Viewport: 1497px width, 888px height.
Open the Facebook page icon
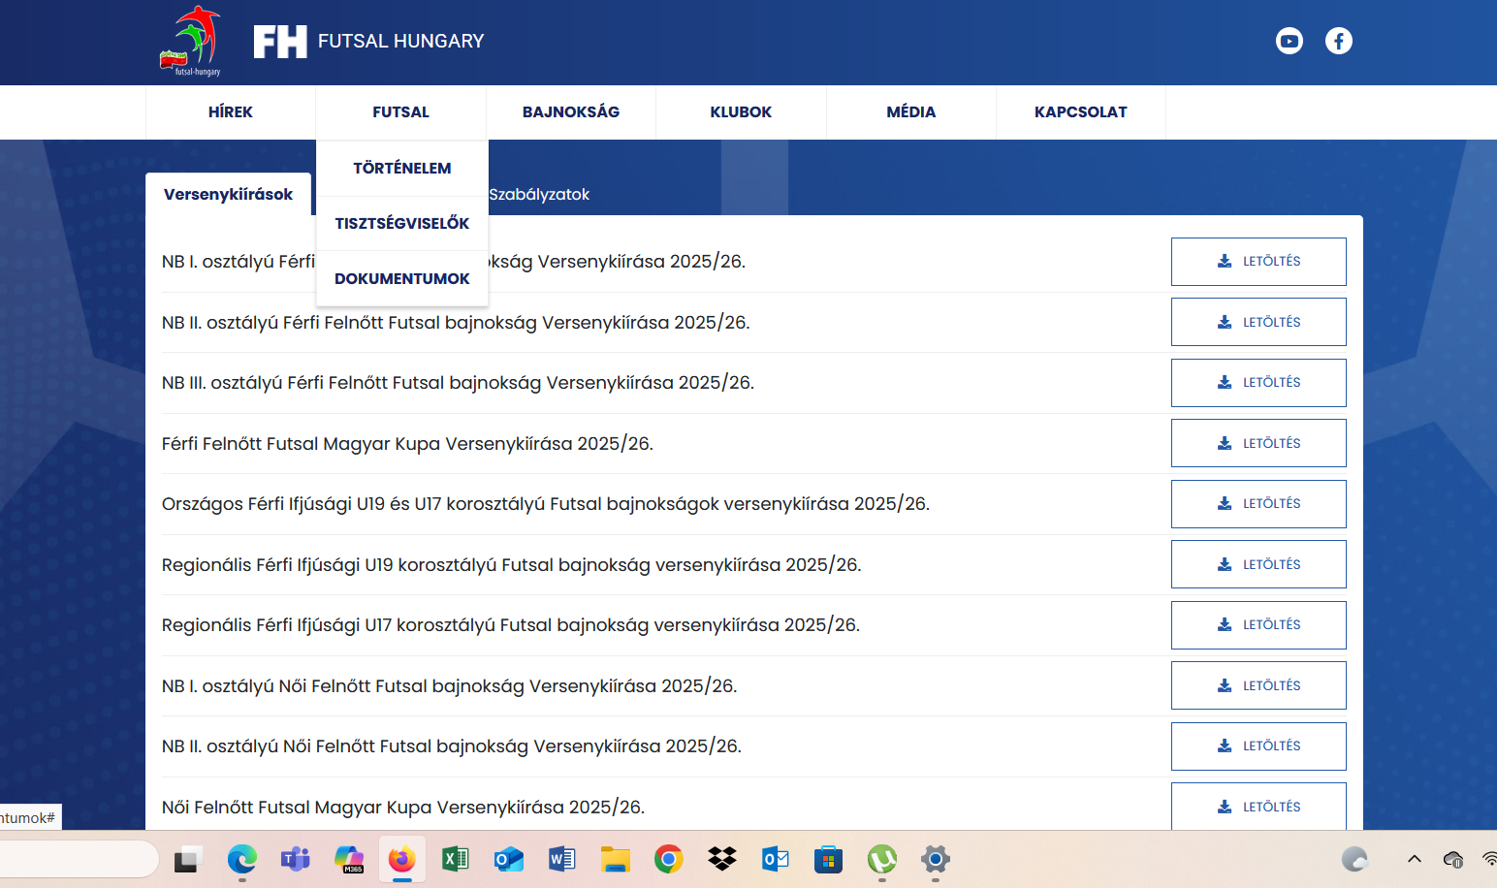[x=1338, y=41]
